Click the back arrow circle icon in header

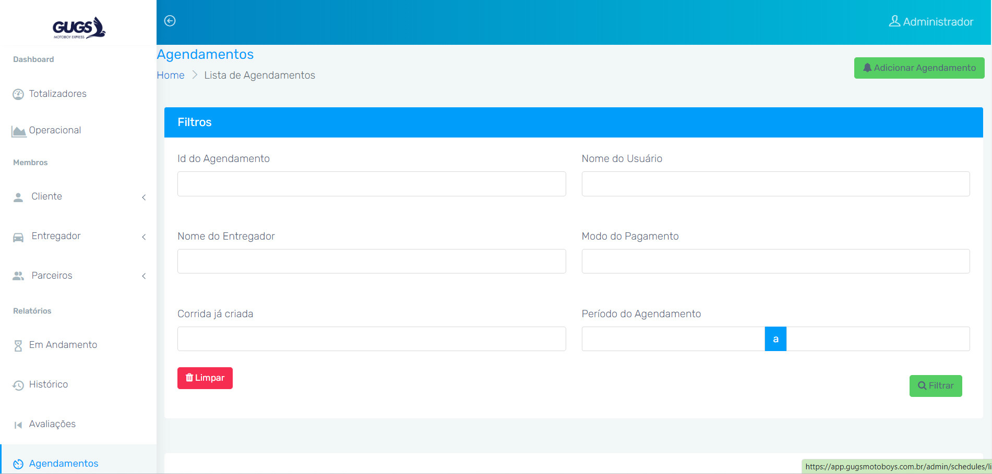pyautogui.click(x=170, y=21)
